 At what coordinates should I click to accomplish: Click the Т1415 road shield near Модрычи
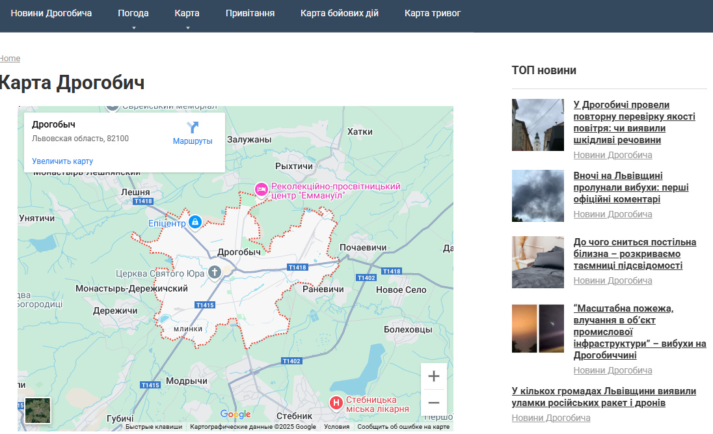click(x=150, y=385)
